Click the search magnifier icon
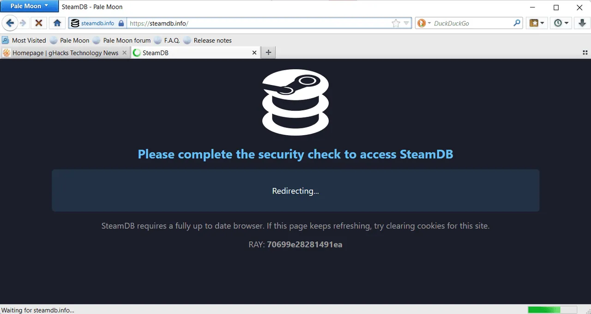 [517, 23]
